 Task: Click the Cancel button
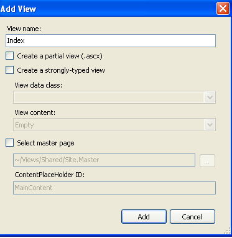pos(192,217)
